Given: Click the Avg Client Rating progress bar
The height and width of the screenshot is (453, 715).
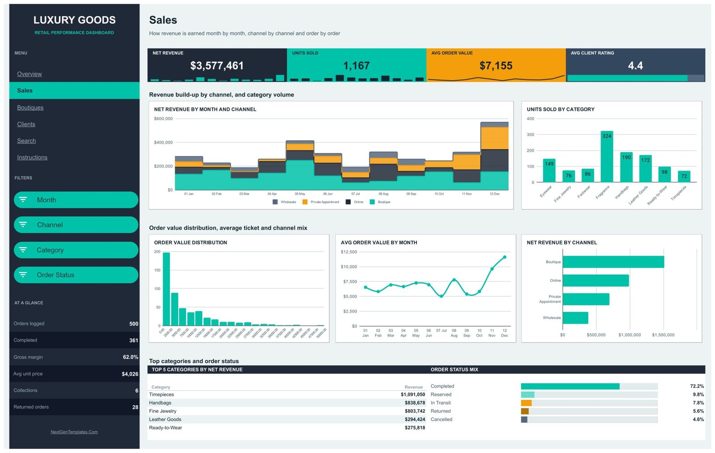Looking at the screenshot, I should (635, 78).
